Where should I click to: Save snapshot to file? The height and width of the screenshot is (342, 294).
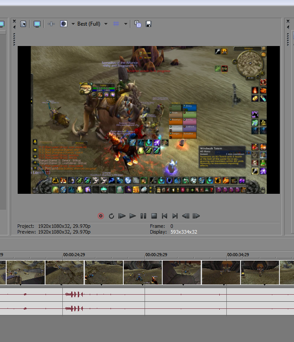149,24
